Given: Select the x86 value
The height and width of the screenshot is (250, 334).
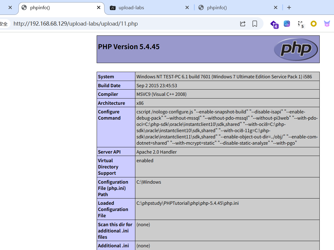Looking at the screenshot, I should 140,103.
